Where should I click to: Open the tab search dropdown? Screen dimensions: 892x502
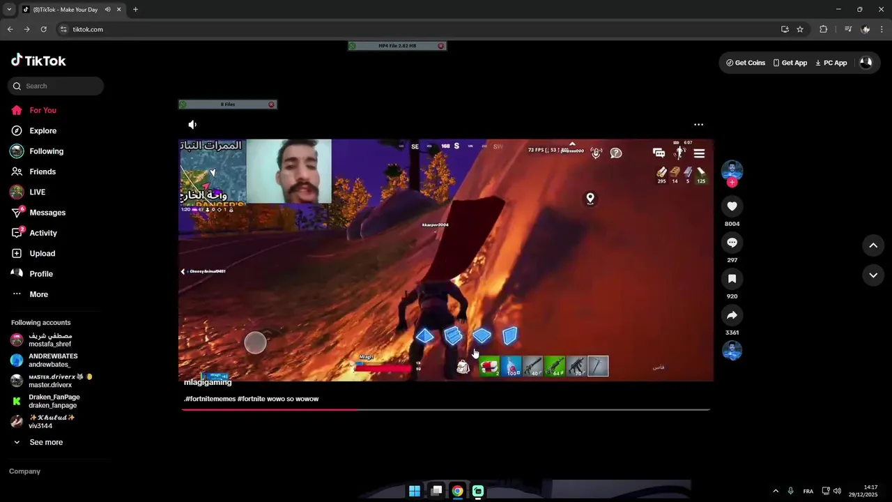pos(8,10)
